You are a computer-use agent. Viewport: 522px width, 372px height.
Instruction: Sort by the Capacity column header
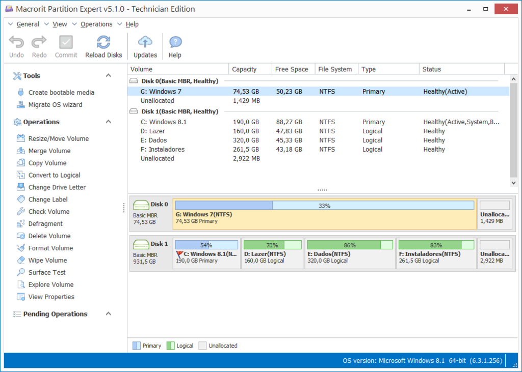(250, 69)
